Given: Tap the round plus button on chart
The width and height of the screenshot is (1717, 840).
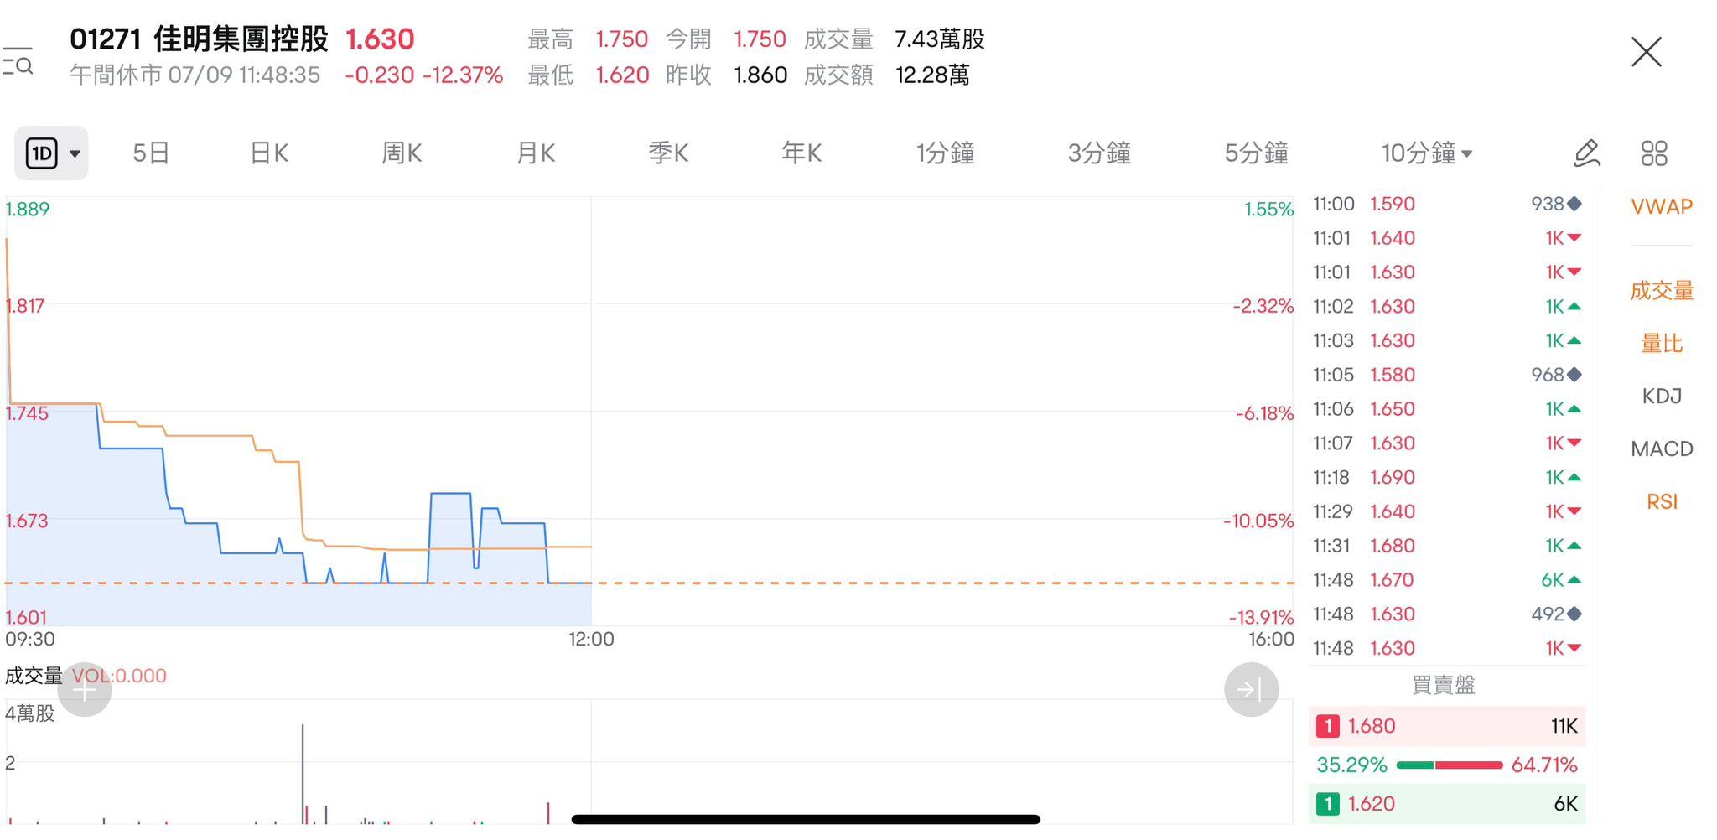Looking at the screenshot, I should coord(85,690).
